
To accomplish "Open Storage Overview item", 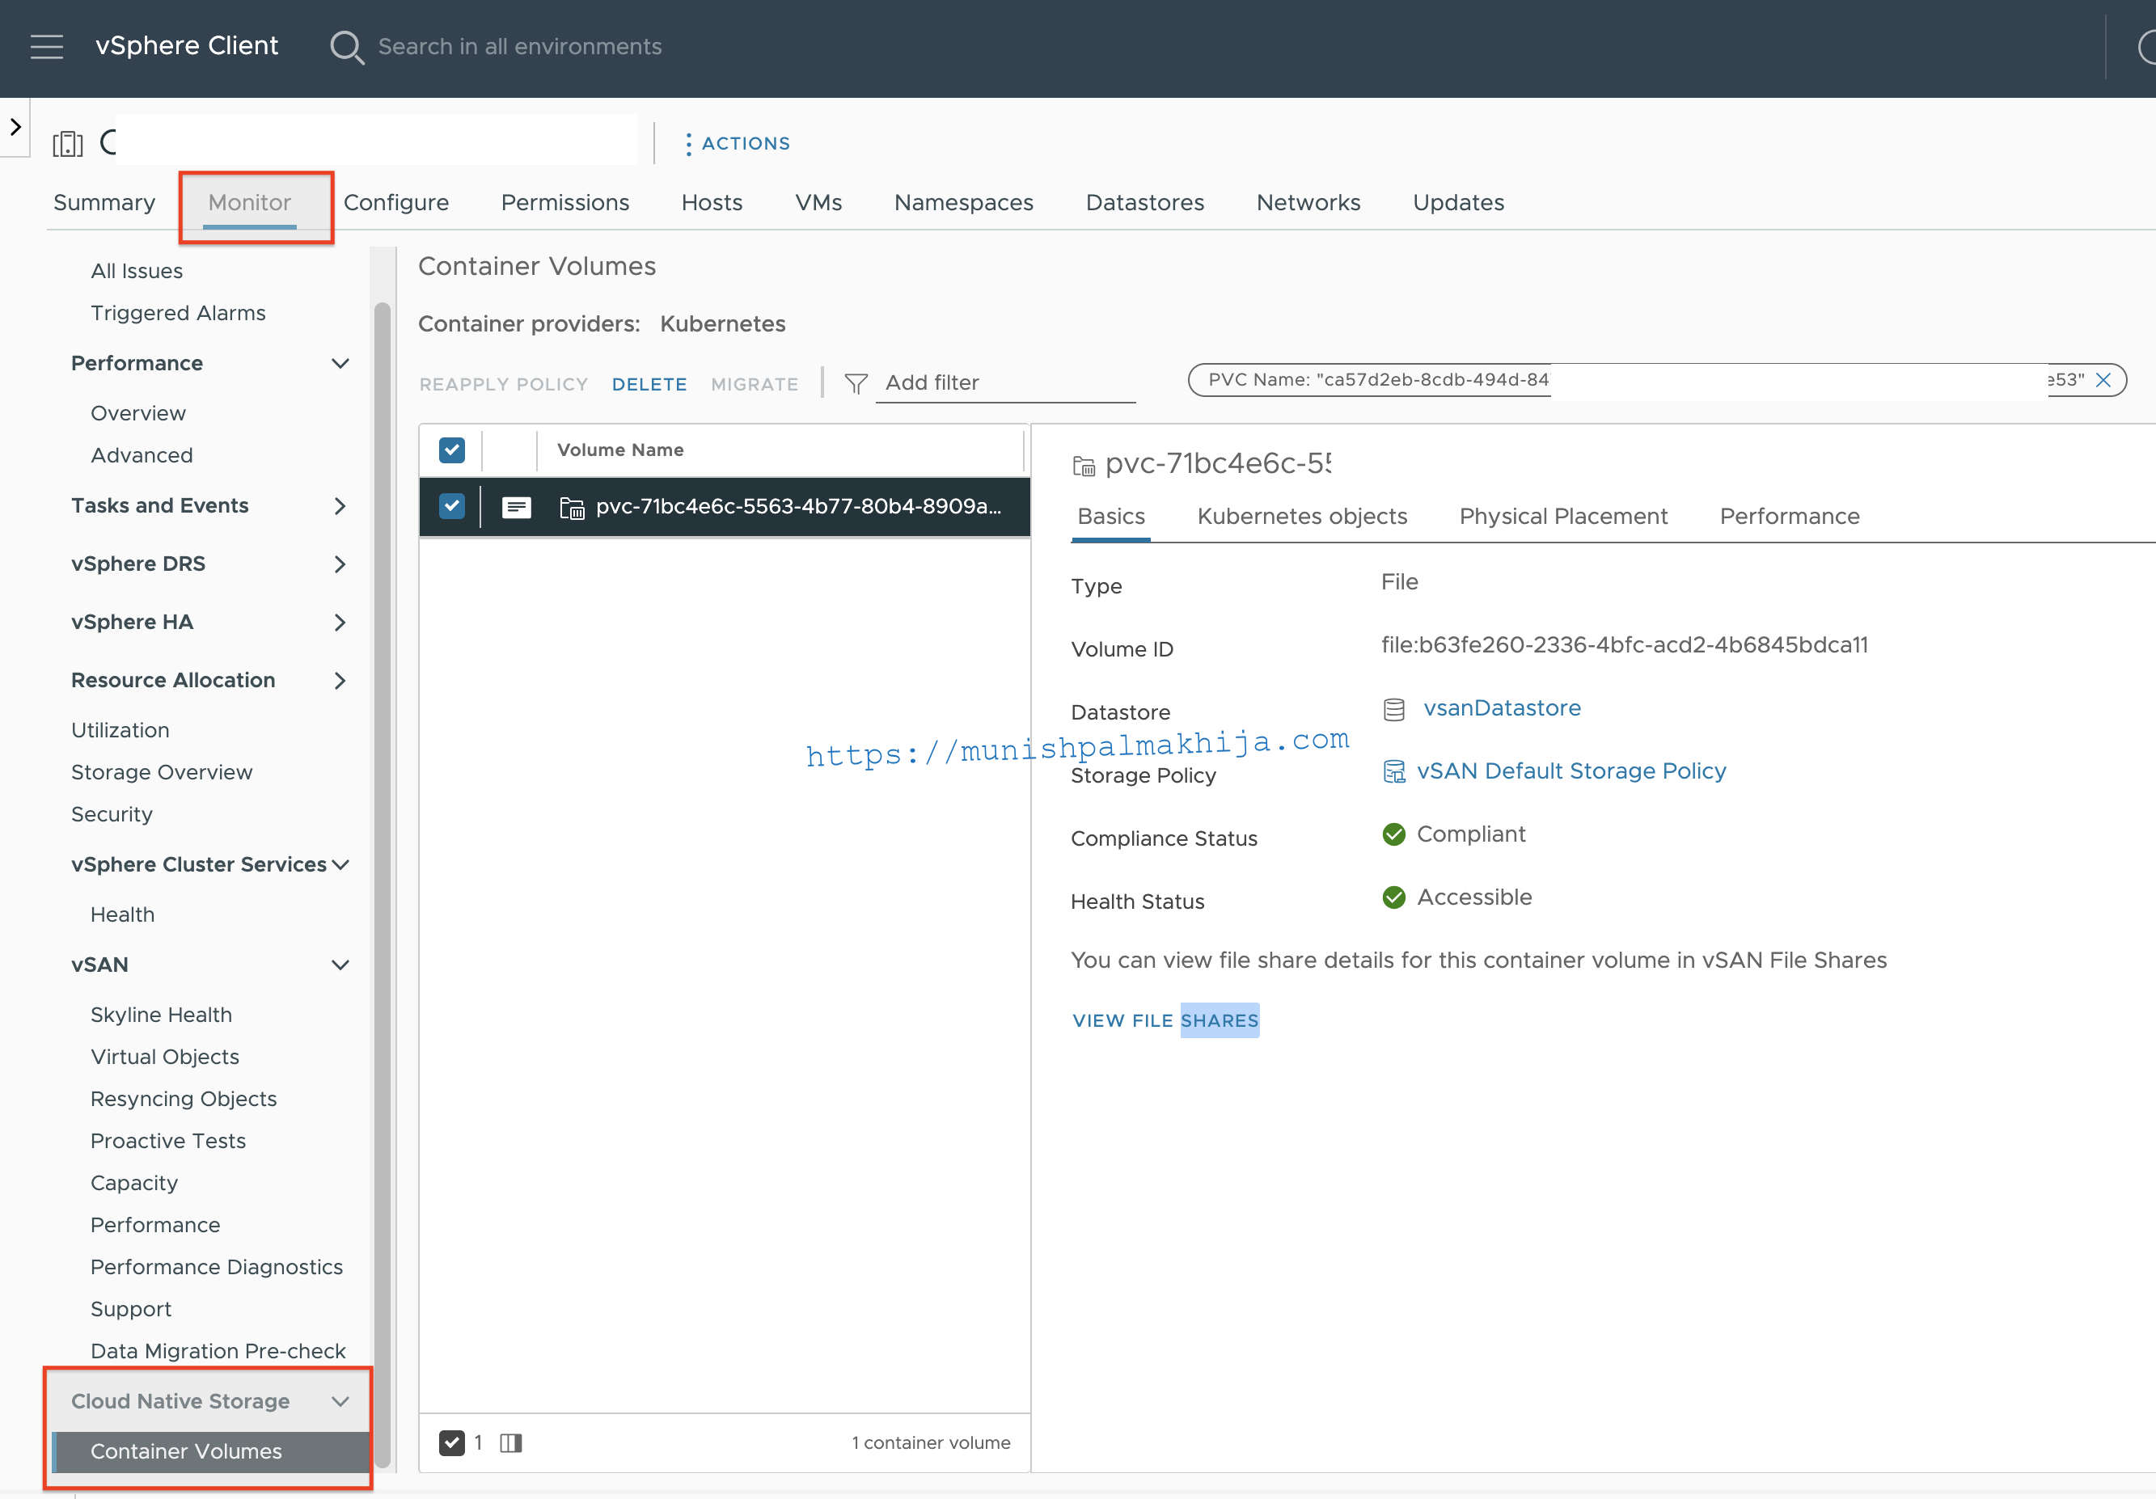I will point(162,772).
